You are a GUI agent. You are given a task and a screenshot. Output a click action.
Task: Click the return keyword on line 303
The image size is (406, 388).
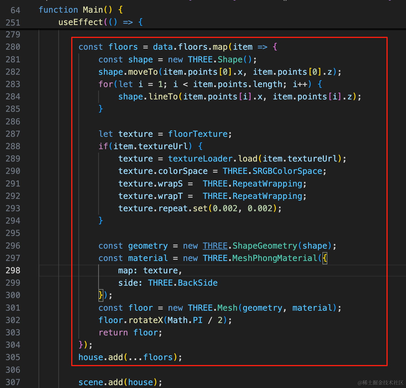[113, 333]
